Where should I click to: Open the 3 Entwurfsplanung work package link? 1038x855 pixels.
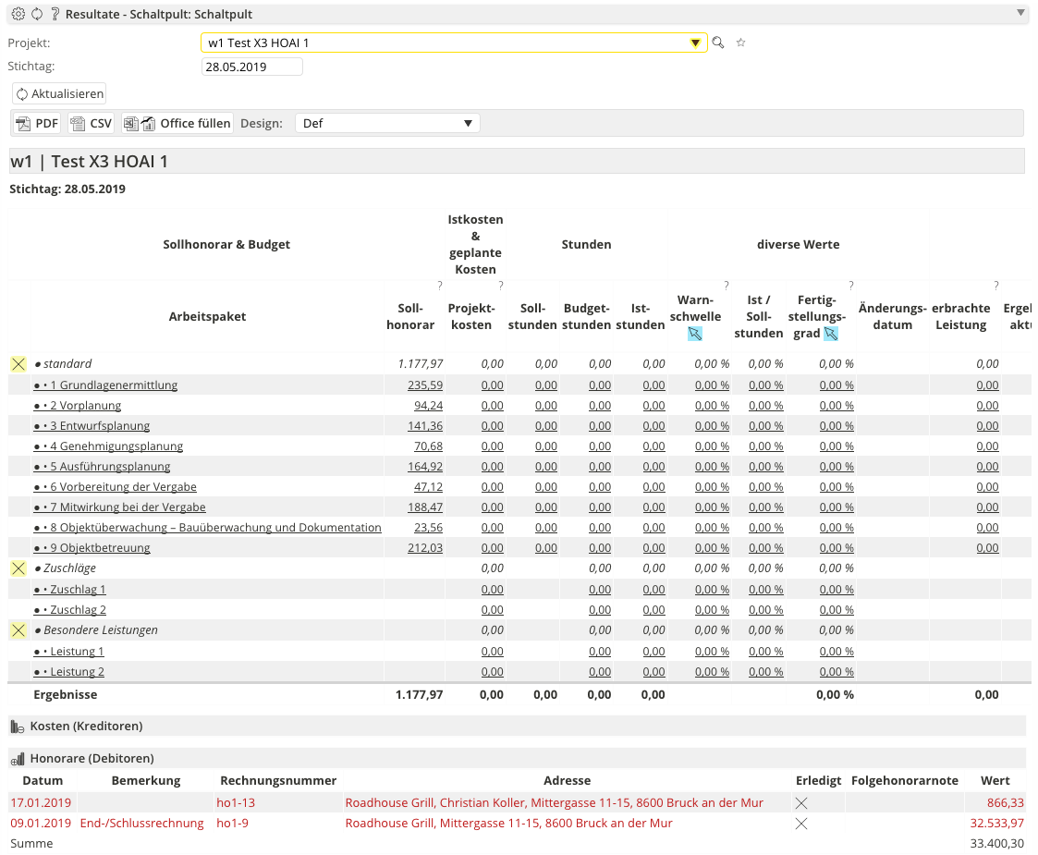[x=92, y=426]
